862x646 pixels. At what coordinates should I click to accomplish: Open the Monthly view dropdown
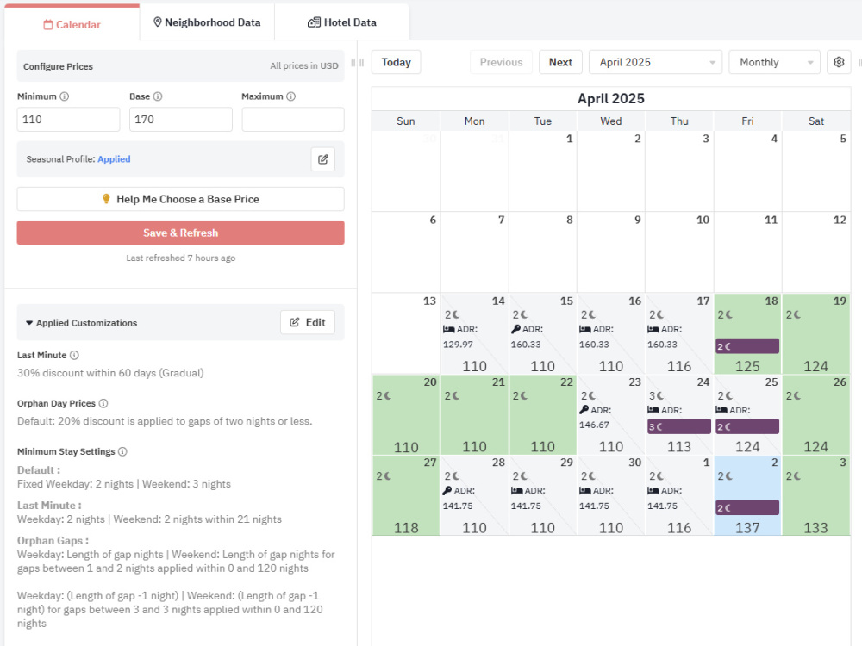tap(774, 62)
